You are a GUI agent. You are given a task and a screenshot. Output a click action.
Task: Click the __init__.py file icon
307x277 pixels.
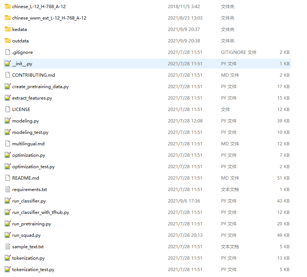8,63
